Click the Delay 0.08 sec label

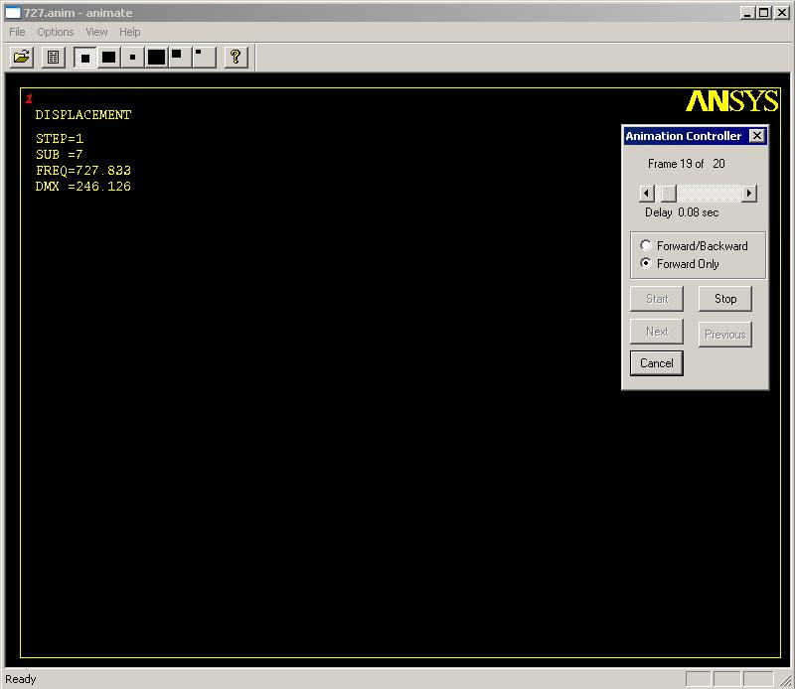tap(682, 212)
